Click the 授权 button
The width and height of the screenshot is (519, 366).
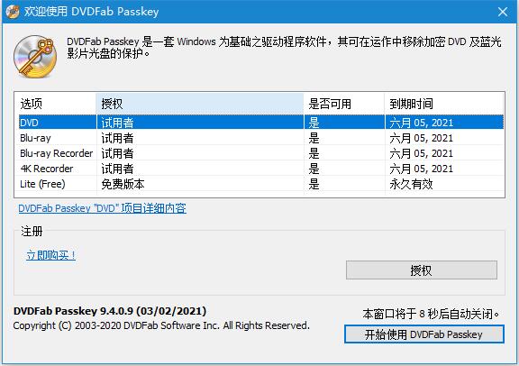tap(422, 270)
